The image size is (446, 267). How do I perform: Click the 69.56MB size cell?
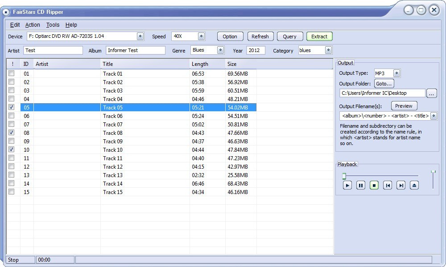[238, 74]
